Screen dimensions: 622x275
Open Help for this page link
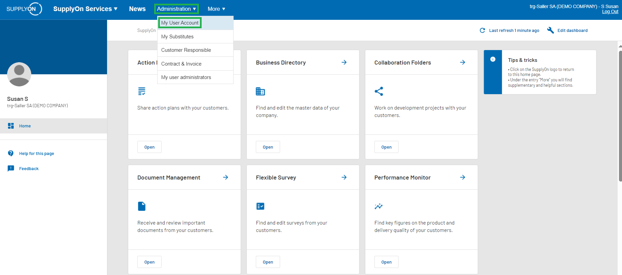click(x=36, y=154)
